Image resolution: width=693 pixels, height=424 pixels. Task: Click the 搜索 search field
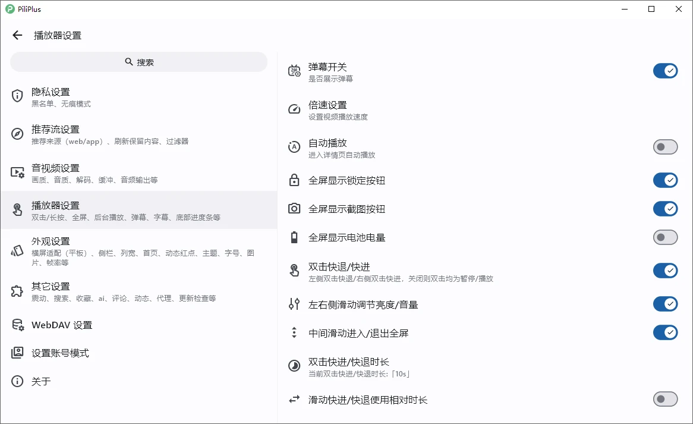[x=138, y=61]
